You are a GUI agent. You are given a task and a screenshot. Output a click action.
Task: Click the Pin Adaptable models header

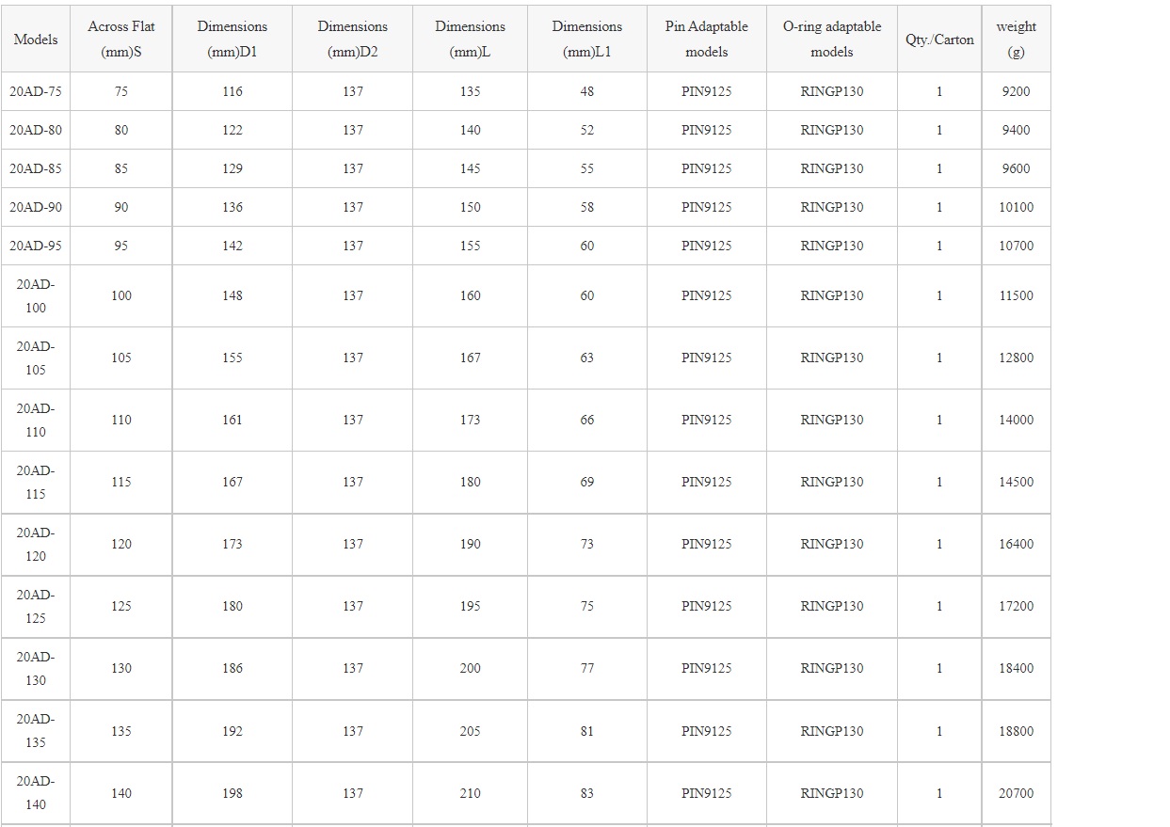pyautogui.click(x=706, y=40)
